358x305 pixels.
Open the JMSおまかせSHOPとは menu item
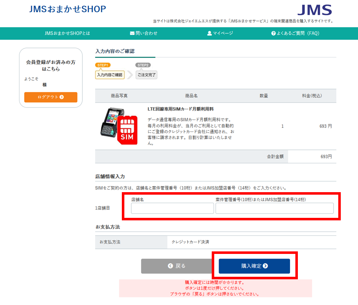(x=67, y=33)
